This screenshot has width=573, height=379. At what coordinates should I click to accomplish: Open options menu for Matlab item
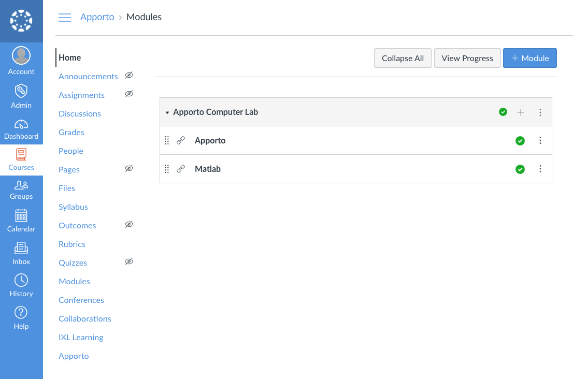[540, 169]
